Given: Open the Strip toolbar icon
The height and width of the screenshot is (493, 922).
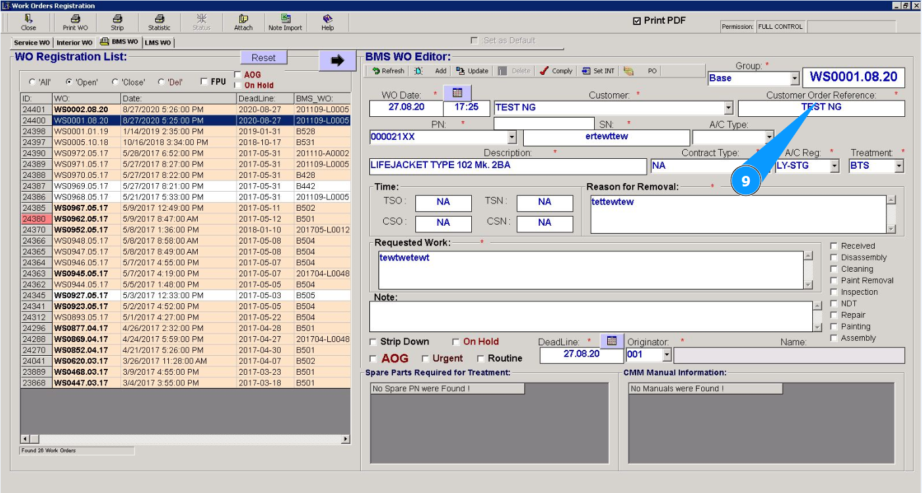Looking at the screenshot, I should pos(117,22).
